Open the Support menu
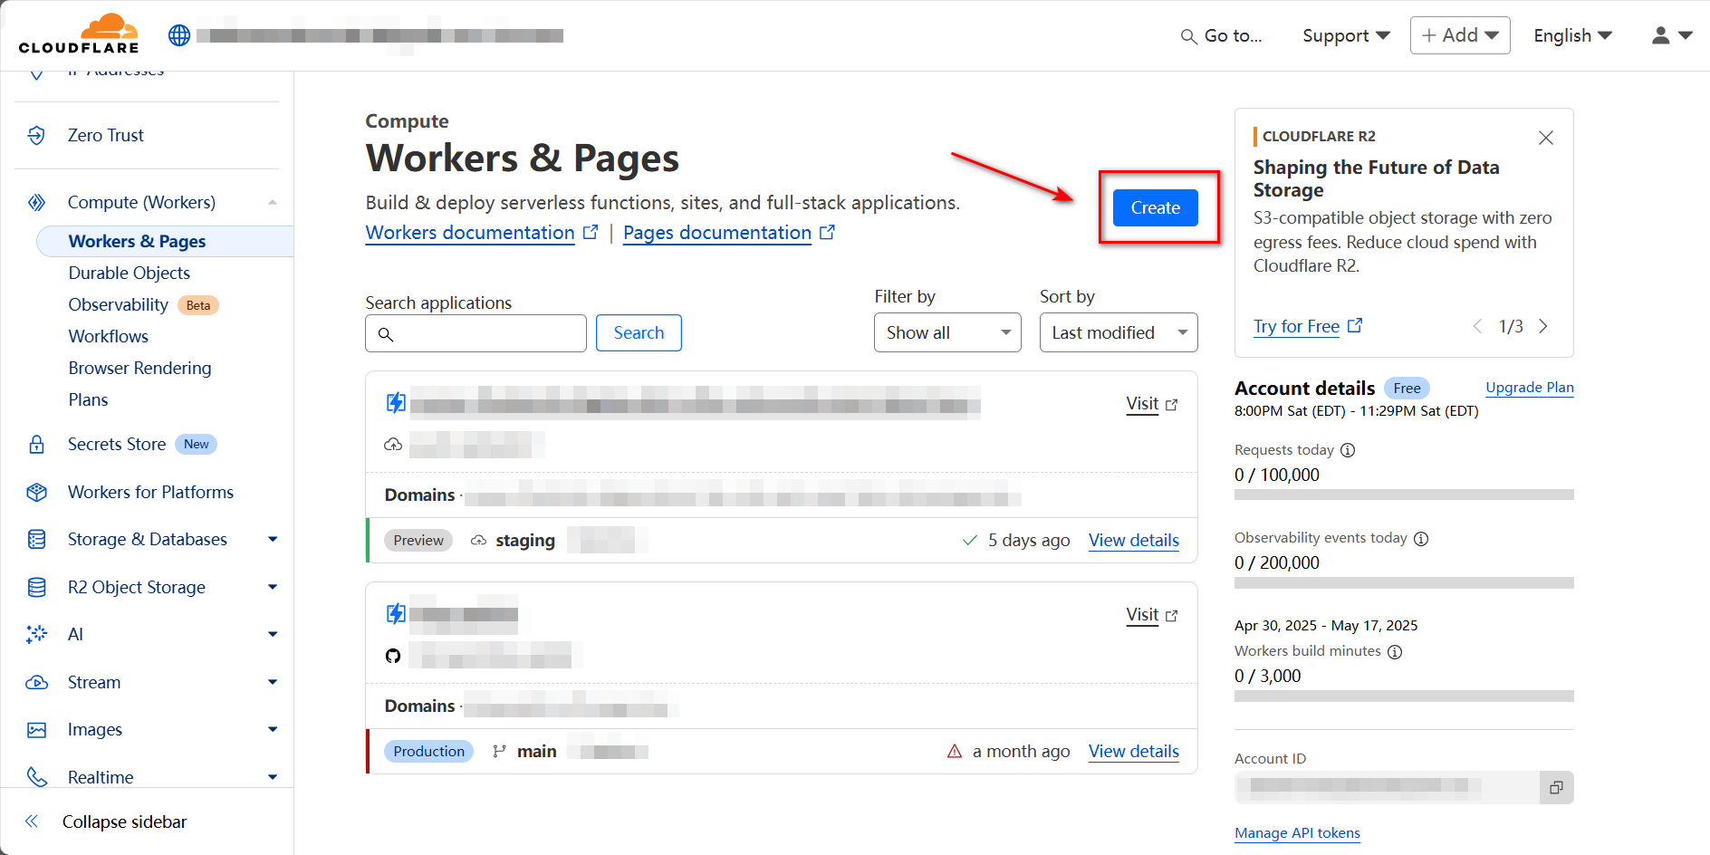This screenshot has width=1710, height=855. pyautogui.click(x=1345, y=35)
